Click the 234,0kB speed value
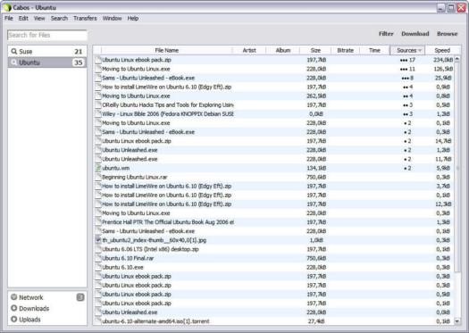 click(x=443, y=60)
